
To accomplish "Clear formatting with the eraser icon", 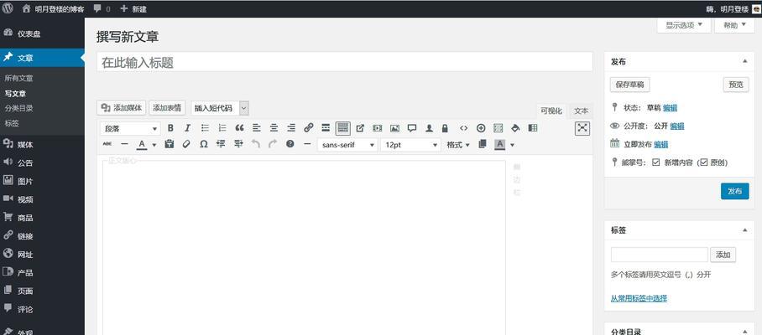I will 186,144.
